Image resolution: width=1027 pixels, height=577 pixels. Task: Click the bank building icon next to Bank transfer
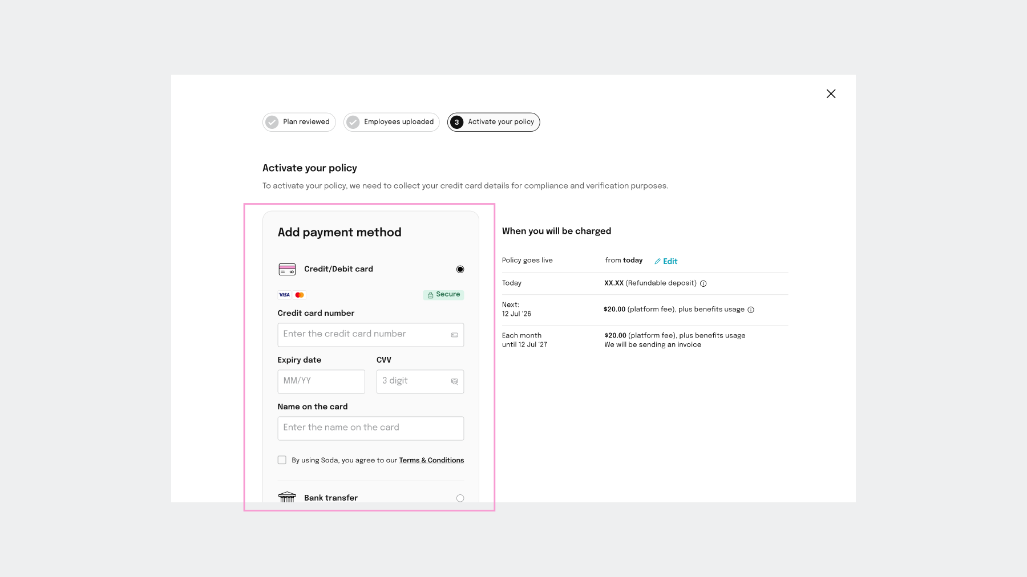[287, 497]
